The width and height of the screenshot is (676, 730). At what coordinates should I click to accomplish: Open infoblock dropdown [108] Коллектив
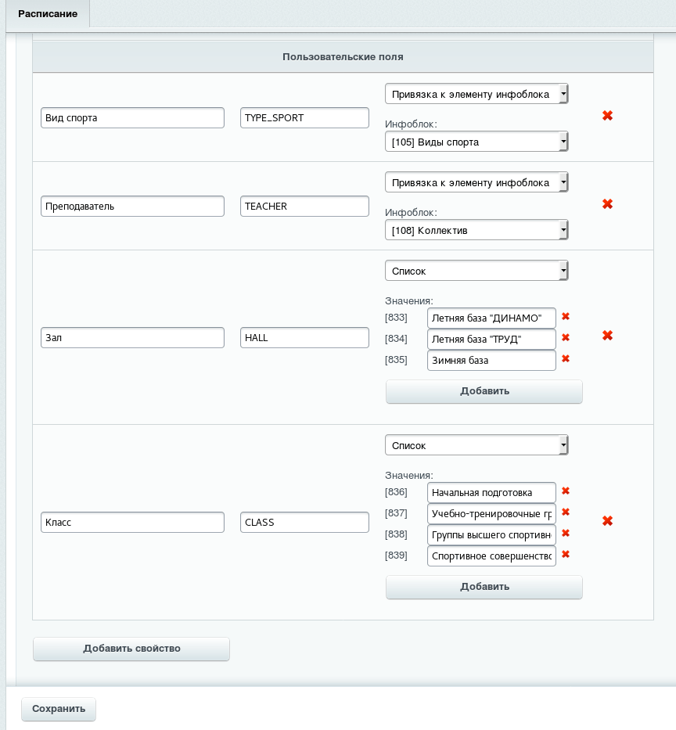[476, 230]
